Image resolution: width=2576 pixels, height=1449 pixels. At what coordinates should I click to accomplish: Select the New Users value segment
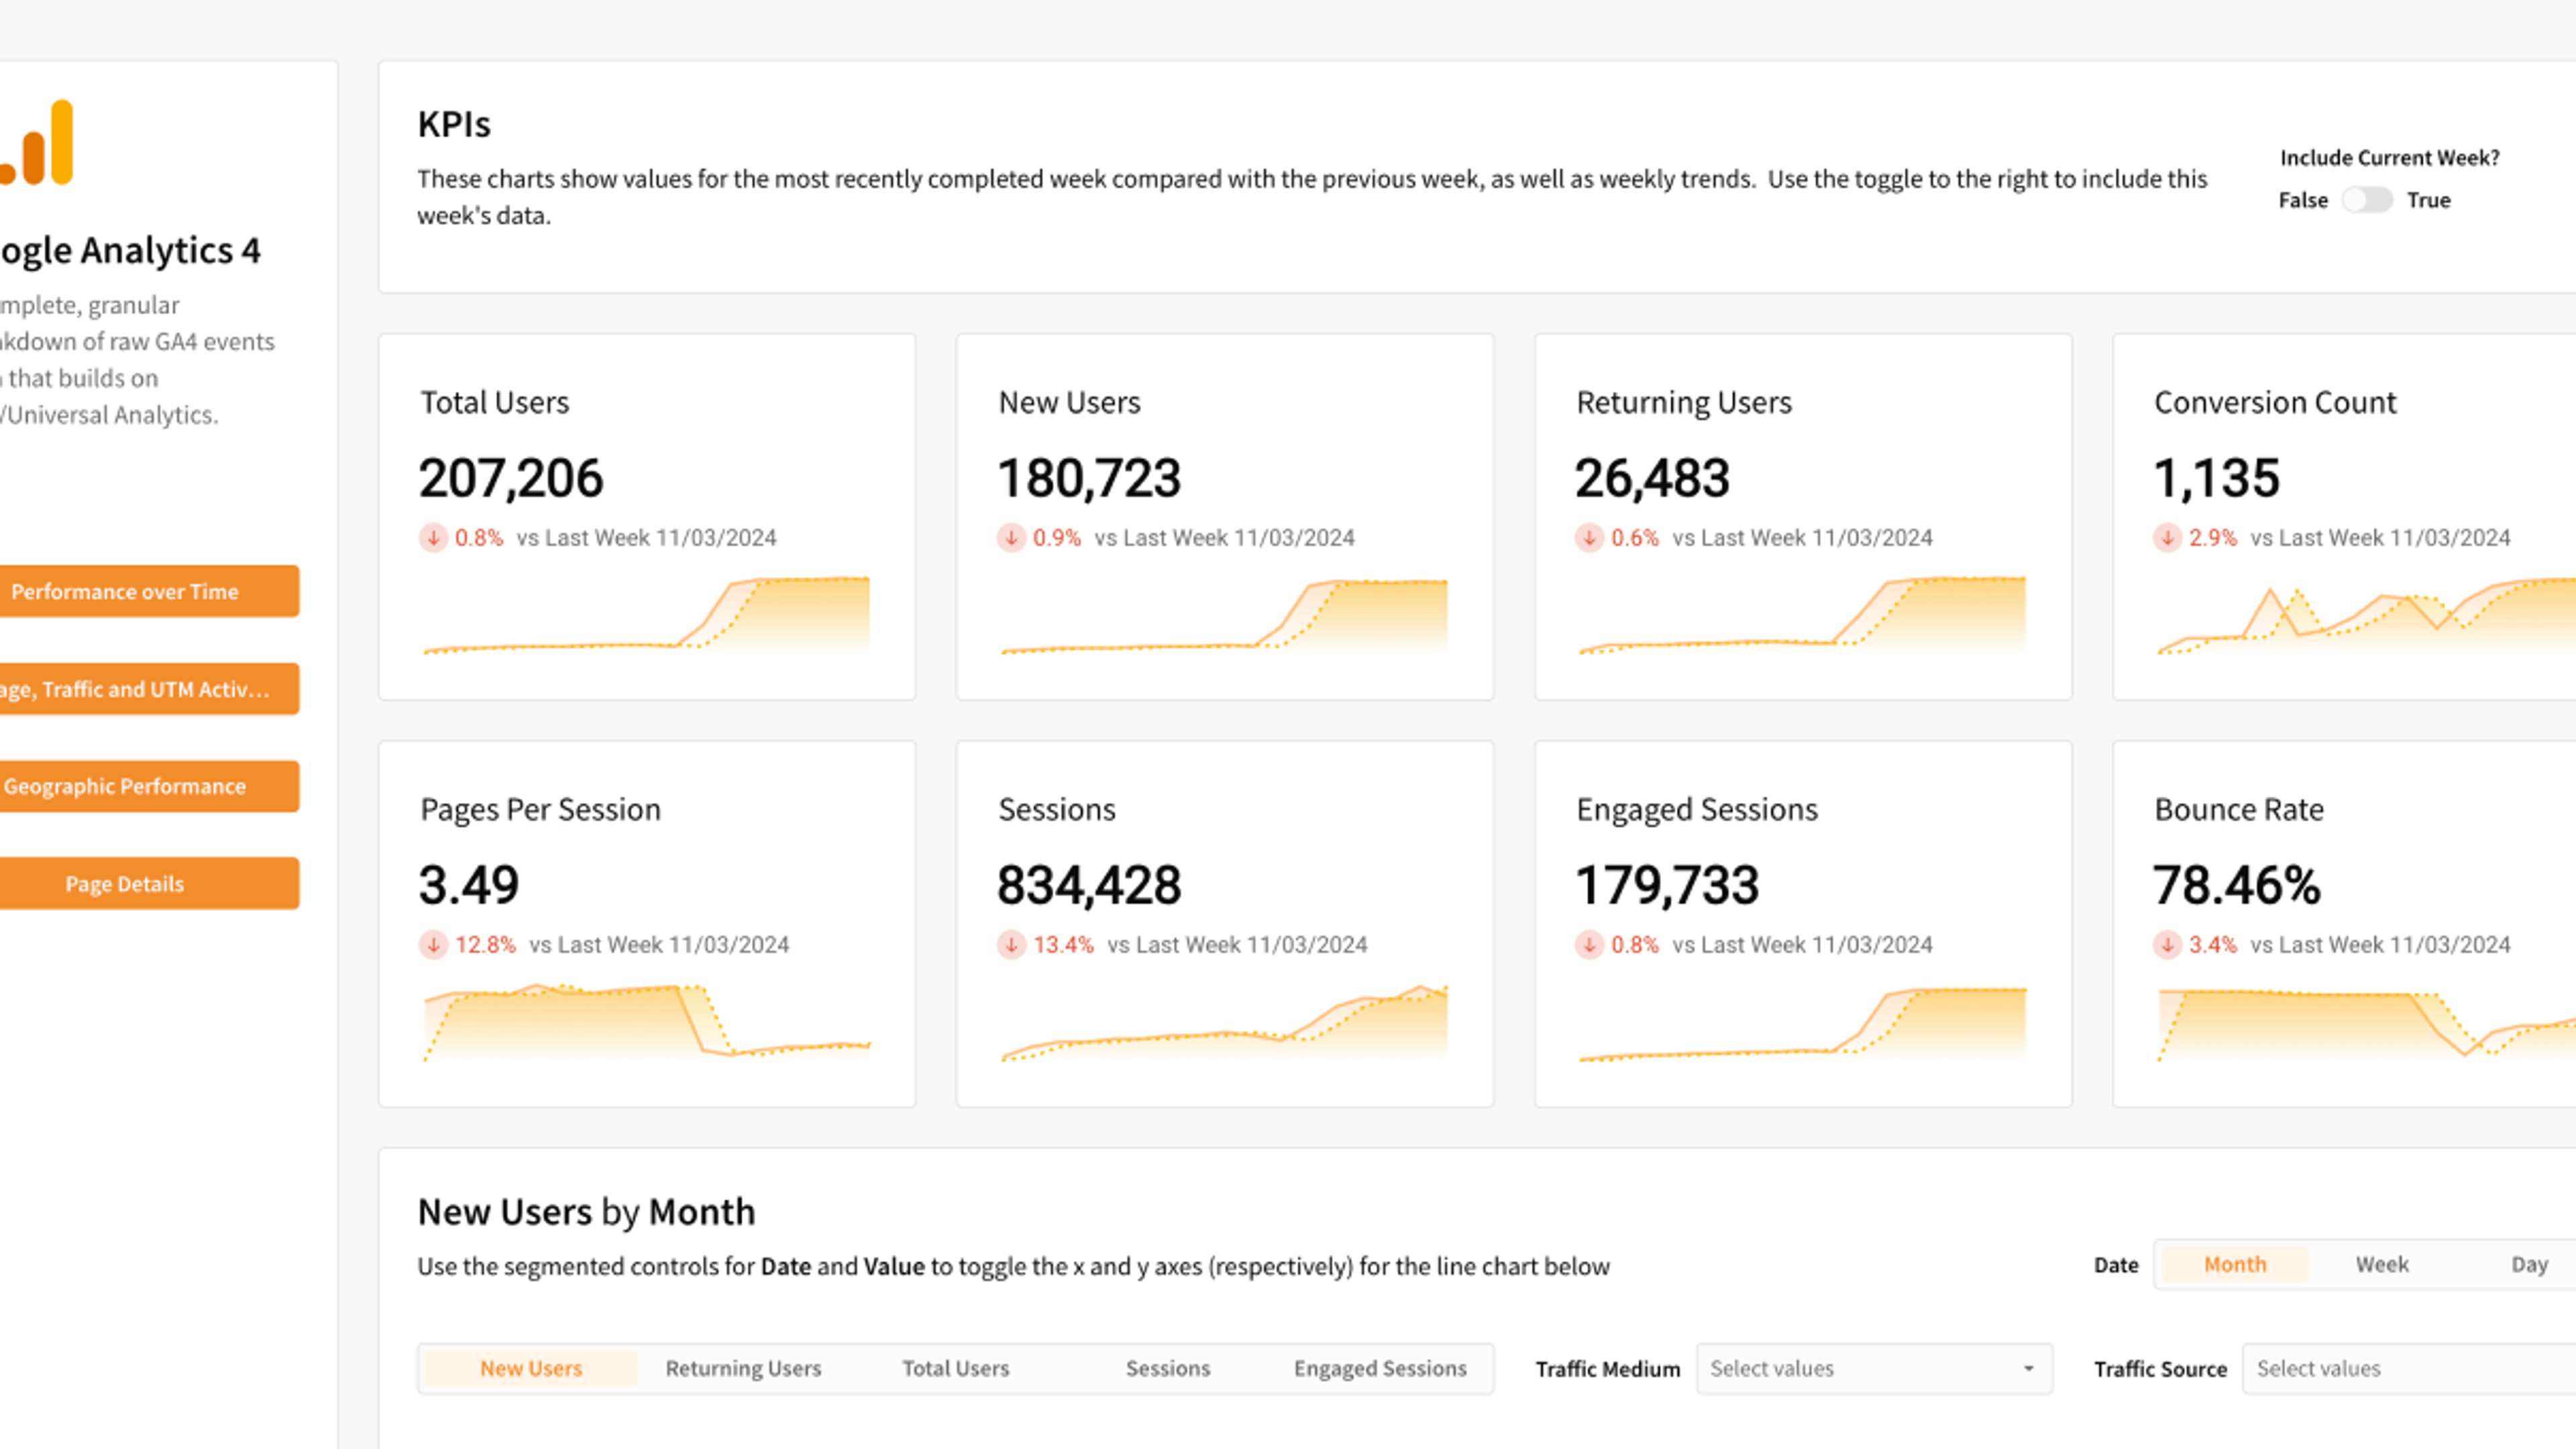click(531, 1369)
